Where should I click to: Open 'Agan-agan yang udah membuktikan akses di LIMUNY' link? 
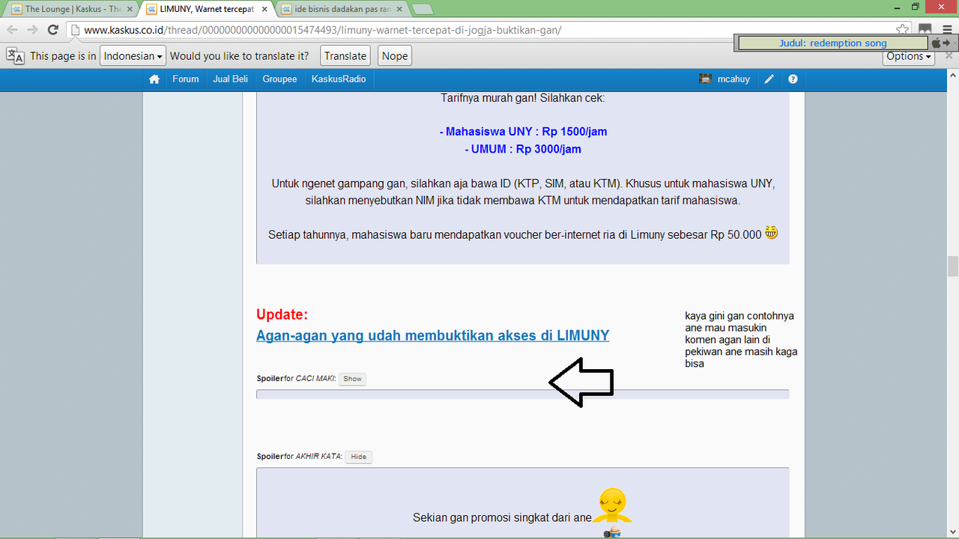pos(432,335)
